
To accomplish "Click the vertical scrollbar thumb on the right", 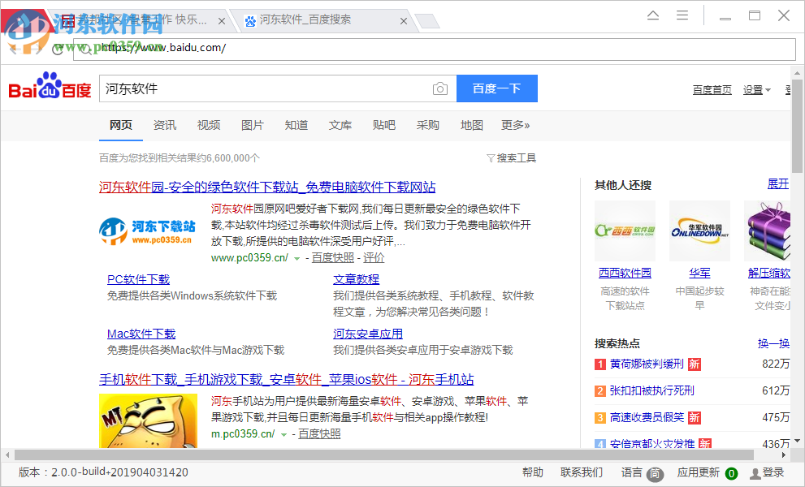I will click(797, 126).
